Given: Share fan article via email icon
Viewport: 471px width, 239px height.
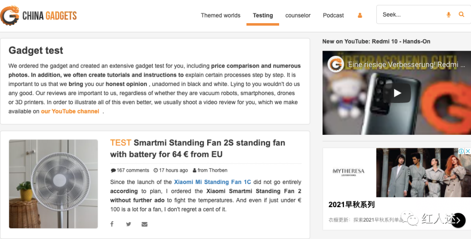Looking at the screenshot, I should click(144, 224).
